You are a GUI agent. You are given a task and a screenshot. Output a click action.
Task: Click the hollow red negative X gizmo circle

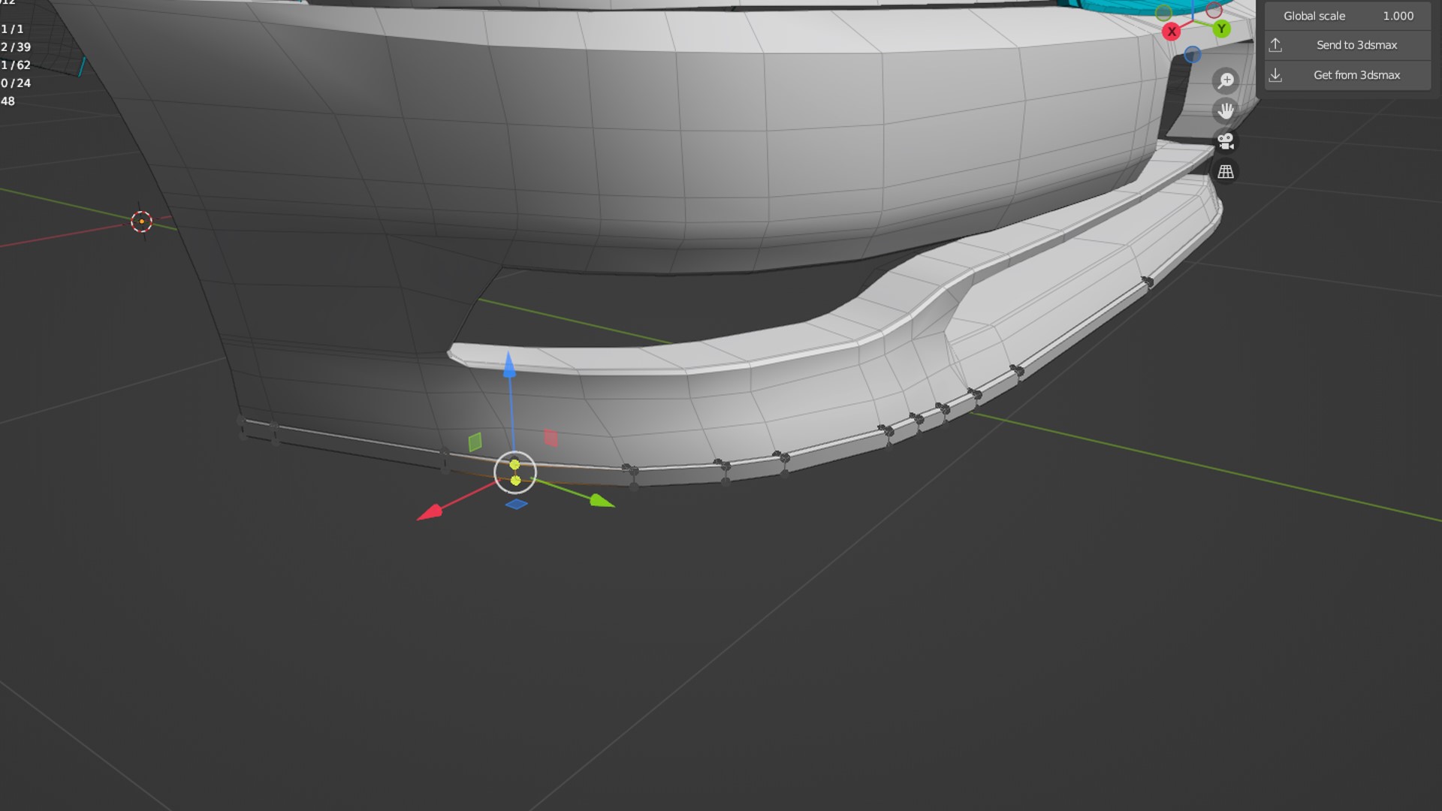click(x=1214, y=11)
